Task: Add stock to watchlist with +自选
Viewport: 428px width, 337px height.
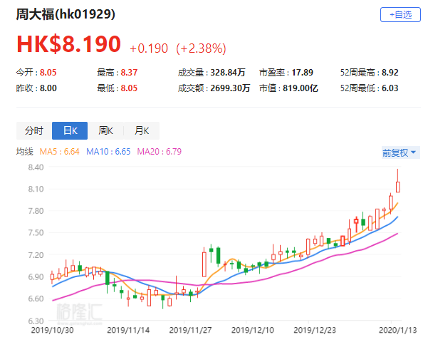Action: point(401,14)
